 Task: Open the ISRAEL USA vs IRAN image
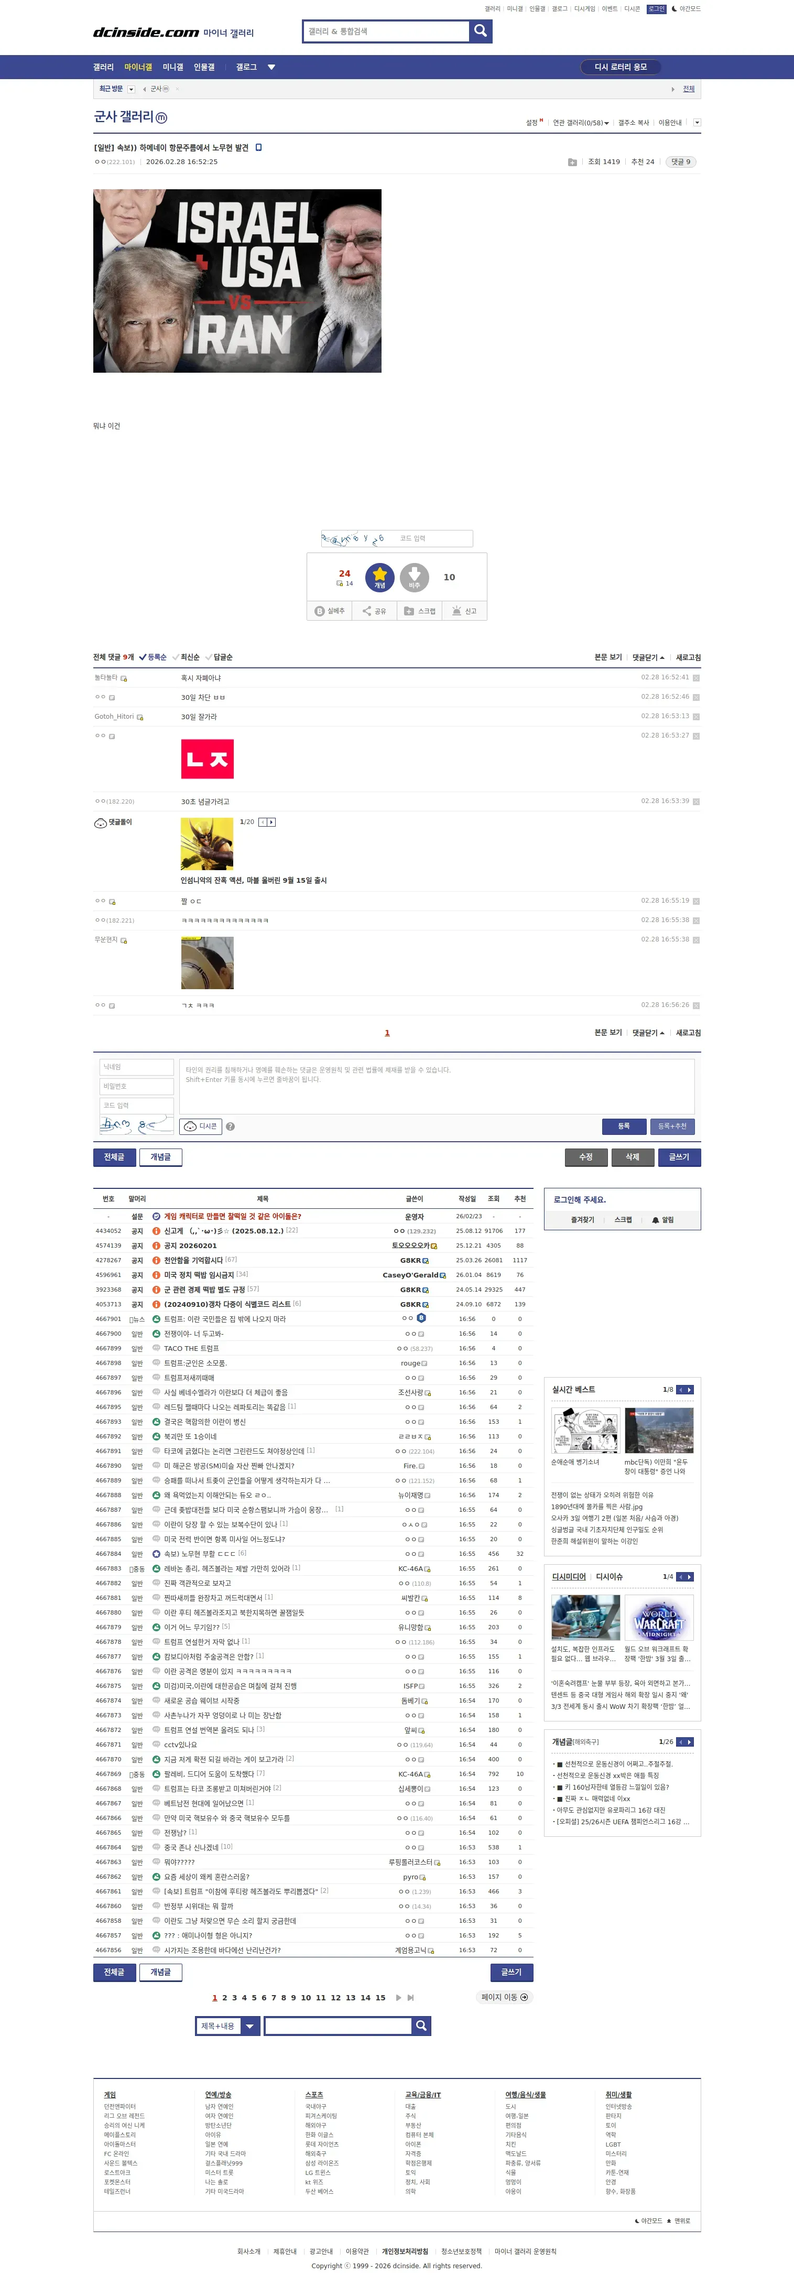[x=237, y=281]
